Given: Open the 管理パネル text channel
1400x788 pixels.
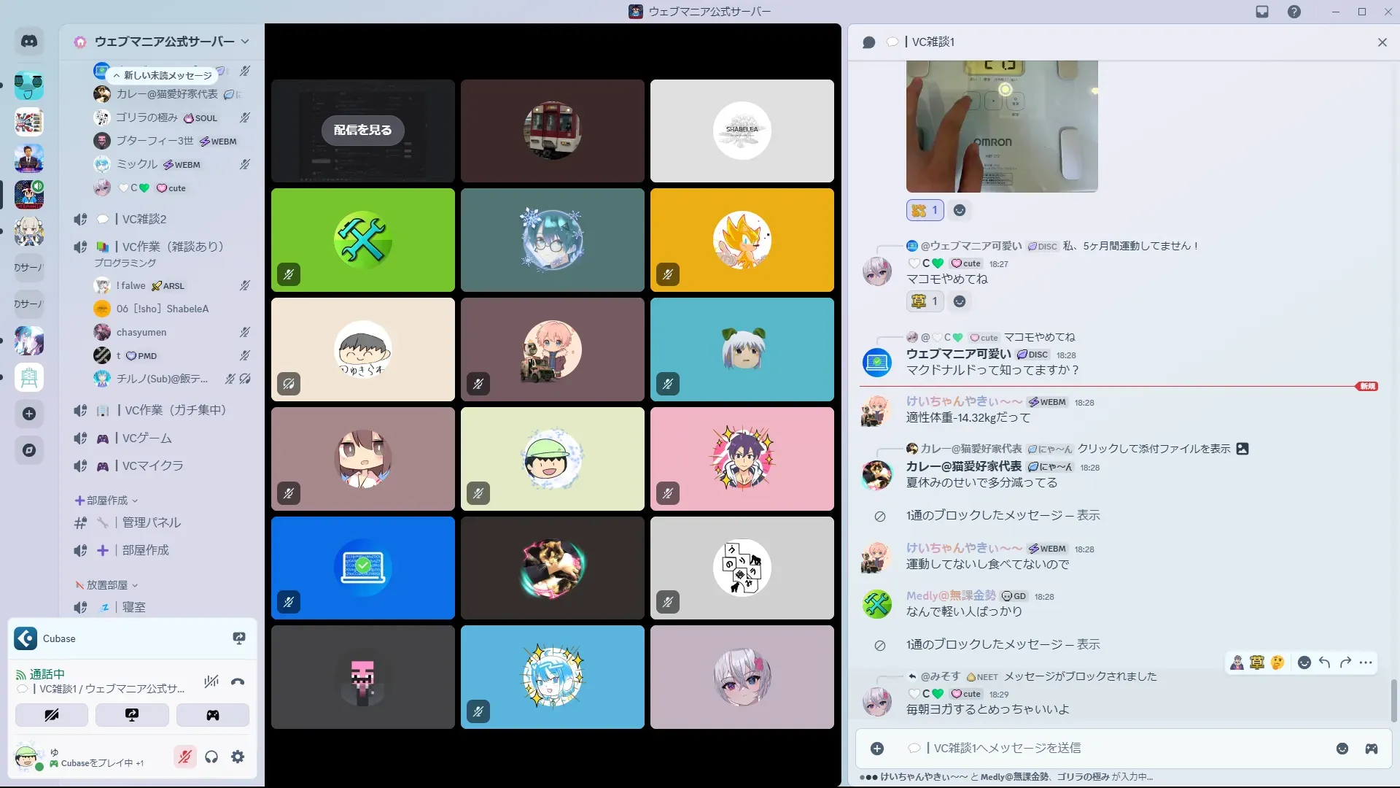Looking at the screenshot, I should [x=152, y=522].
